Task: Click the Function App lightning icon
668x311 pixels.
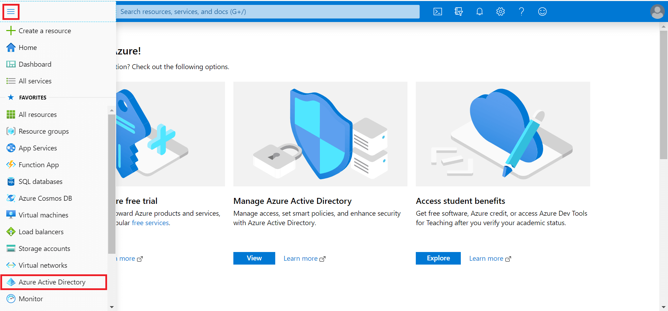Action: coord(11,165)
